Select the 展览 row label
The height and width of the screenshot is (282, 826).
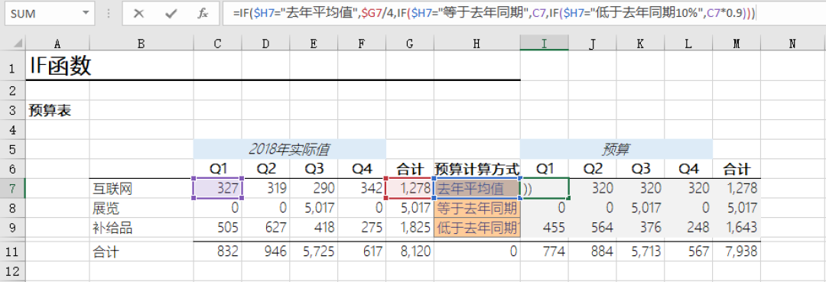pyautogui.click(x=141, y=208)
